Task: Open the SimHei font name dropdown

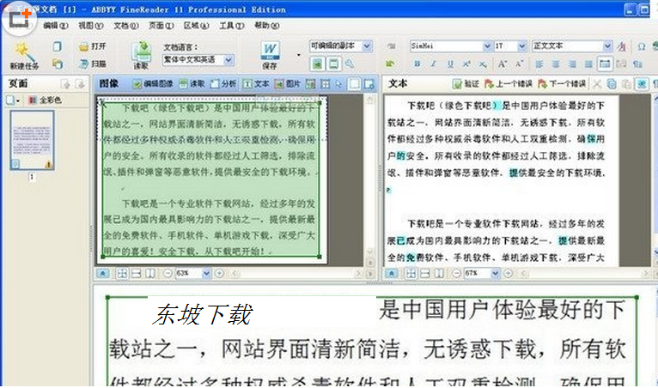Action: [x=487, y=45]
